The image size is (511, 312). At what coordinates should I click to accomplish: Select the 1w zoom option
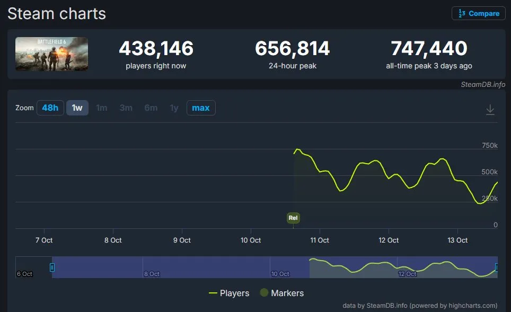click(x=77, y=108)
